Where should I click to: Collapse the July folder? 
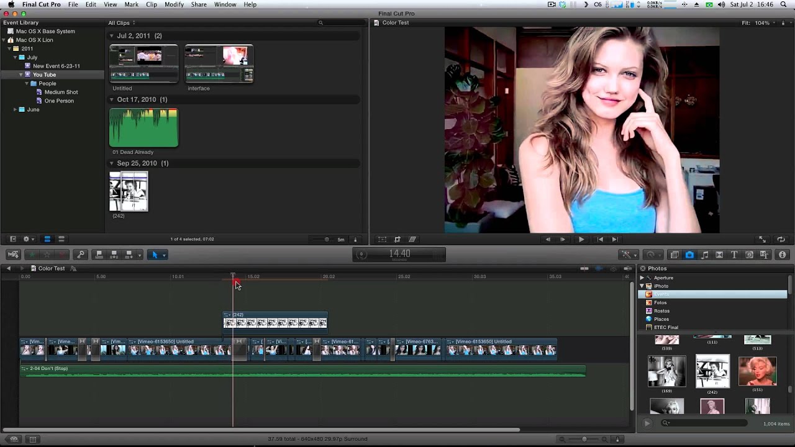point(15,57)
